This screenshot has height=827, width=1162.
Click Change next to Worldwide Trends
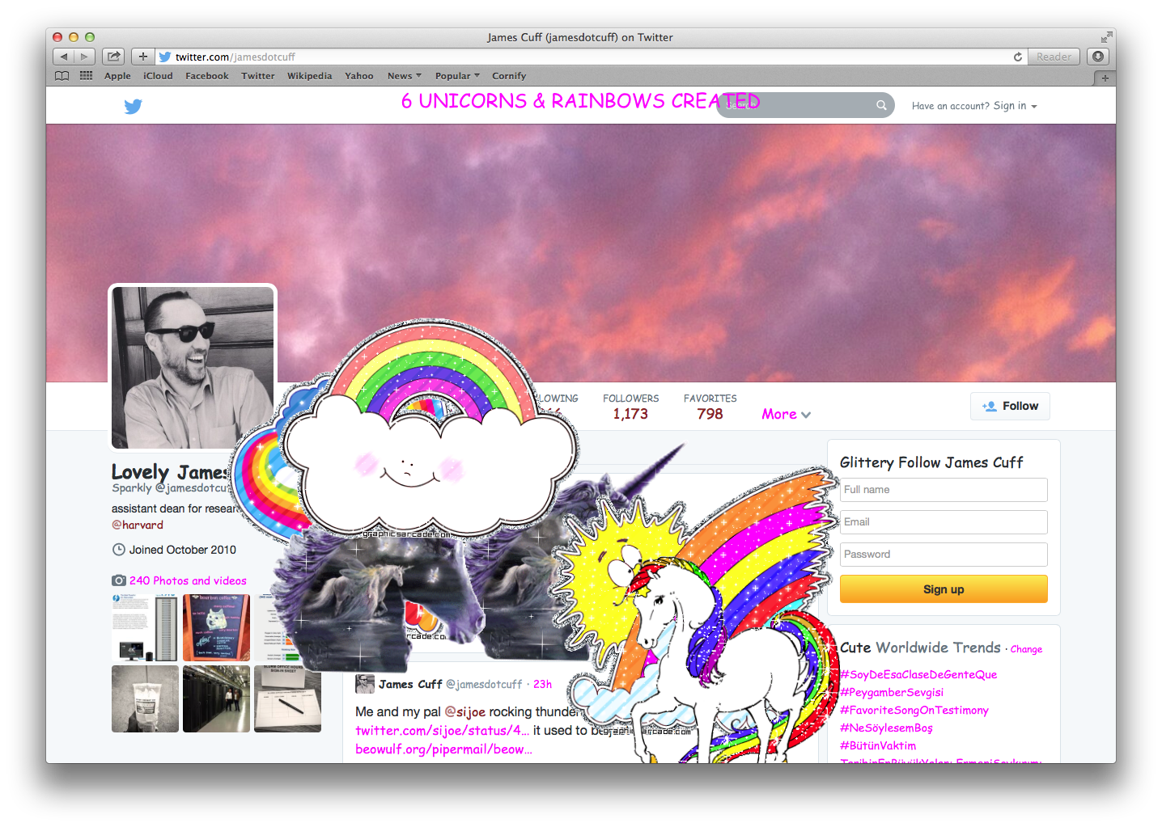[1026, 649]
